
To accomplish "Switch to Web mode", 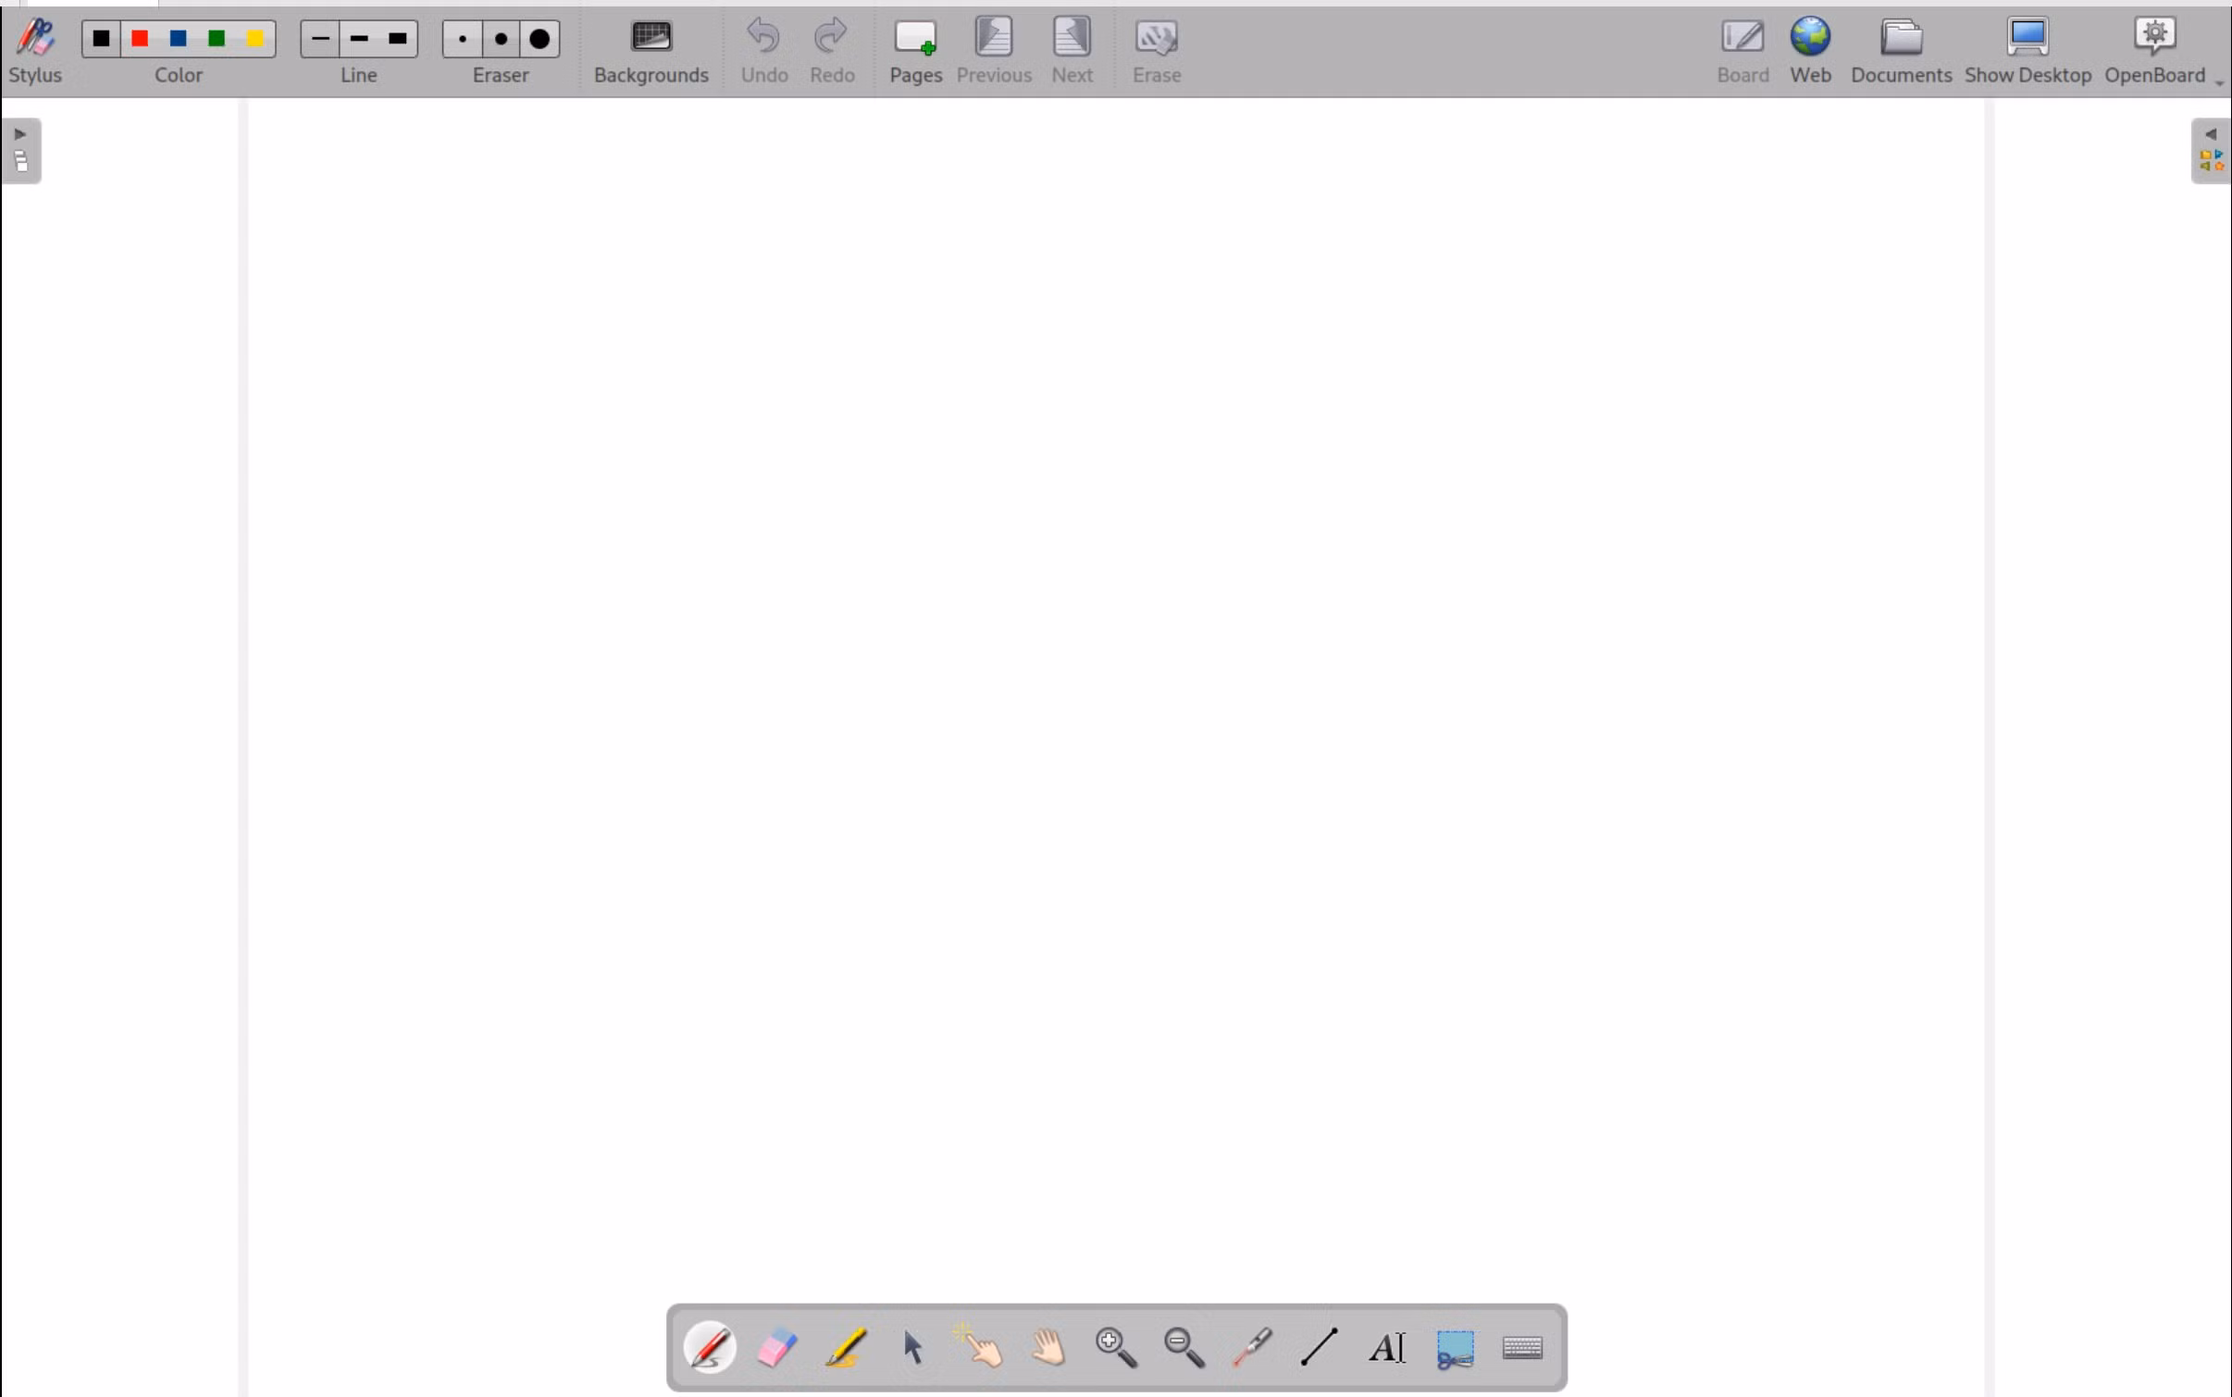I will 1810,52.
